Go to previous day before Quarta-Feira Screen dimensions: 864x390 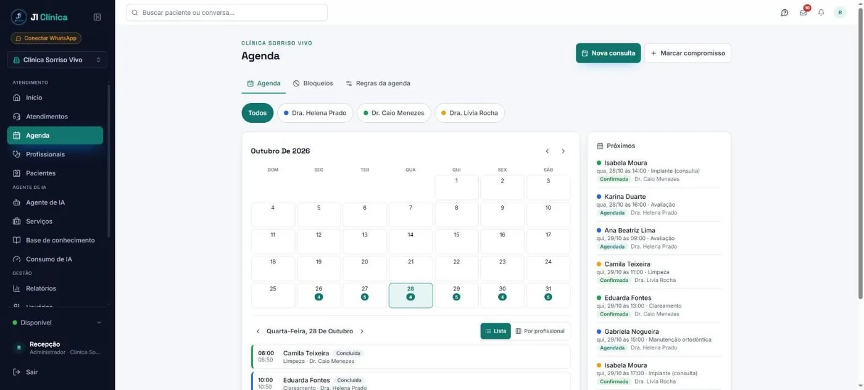tap(258, 331)
